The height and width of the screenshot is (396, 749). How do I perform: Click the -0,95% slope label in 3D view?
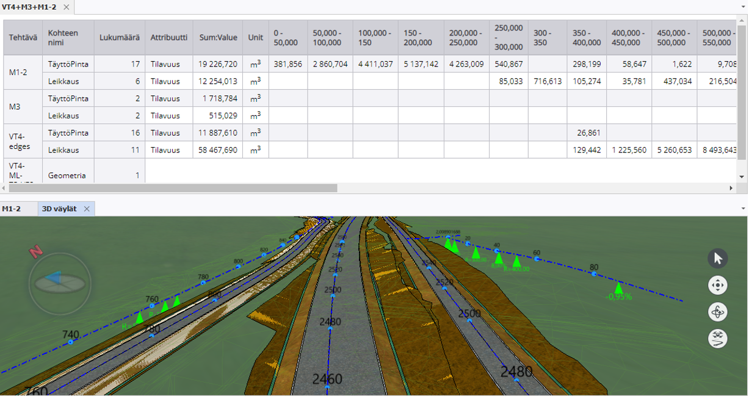coord(618,297)
